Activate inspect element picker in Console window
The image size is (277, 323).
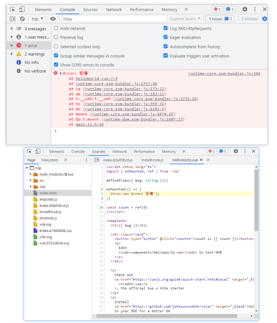(12, 10)
